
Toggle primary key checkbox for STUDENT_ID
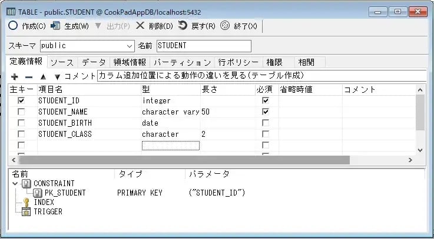coord(21,101)
